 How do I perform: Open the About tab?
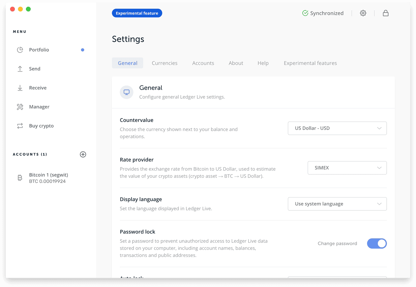[x=236, y=63]
